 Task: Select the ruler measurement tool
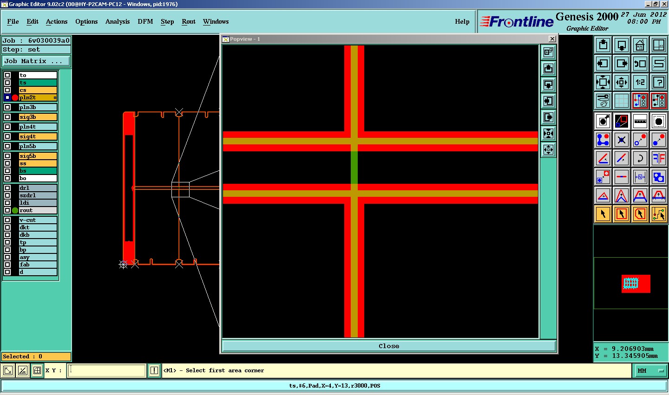(x=640, y=121)
